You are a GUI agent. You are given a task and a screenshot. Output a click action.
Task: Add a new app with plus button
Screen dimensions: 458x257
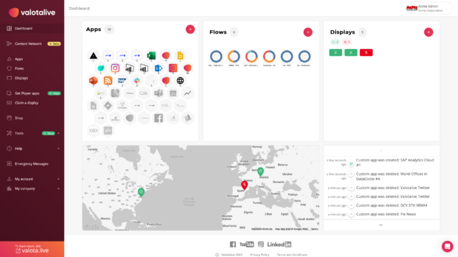[x=190, y=29]
